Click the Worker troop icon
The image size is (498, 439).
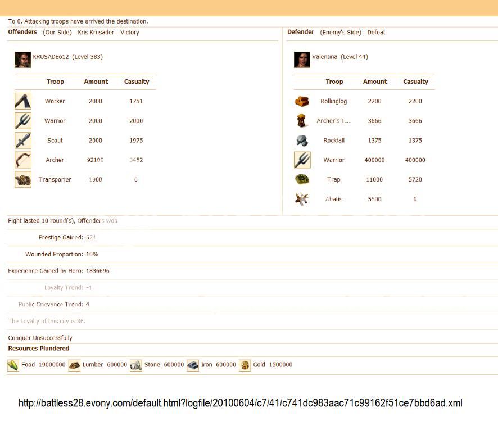pyautogui.click(x=23, y=101)
